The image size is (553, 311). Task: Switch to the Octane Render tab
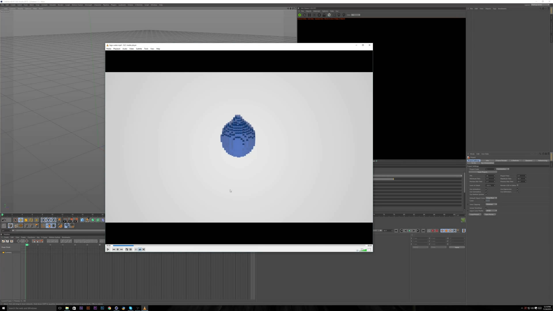coord(501,160)
